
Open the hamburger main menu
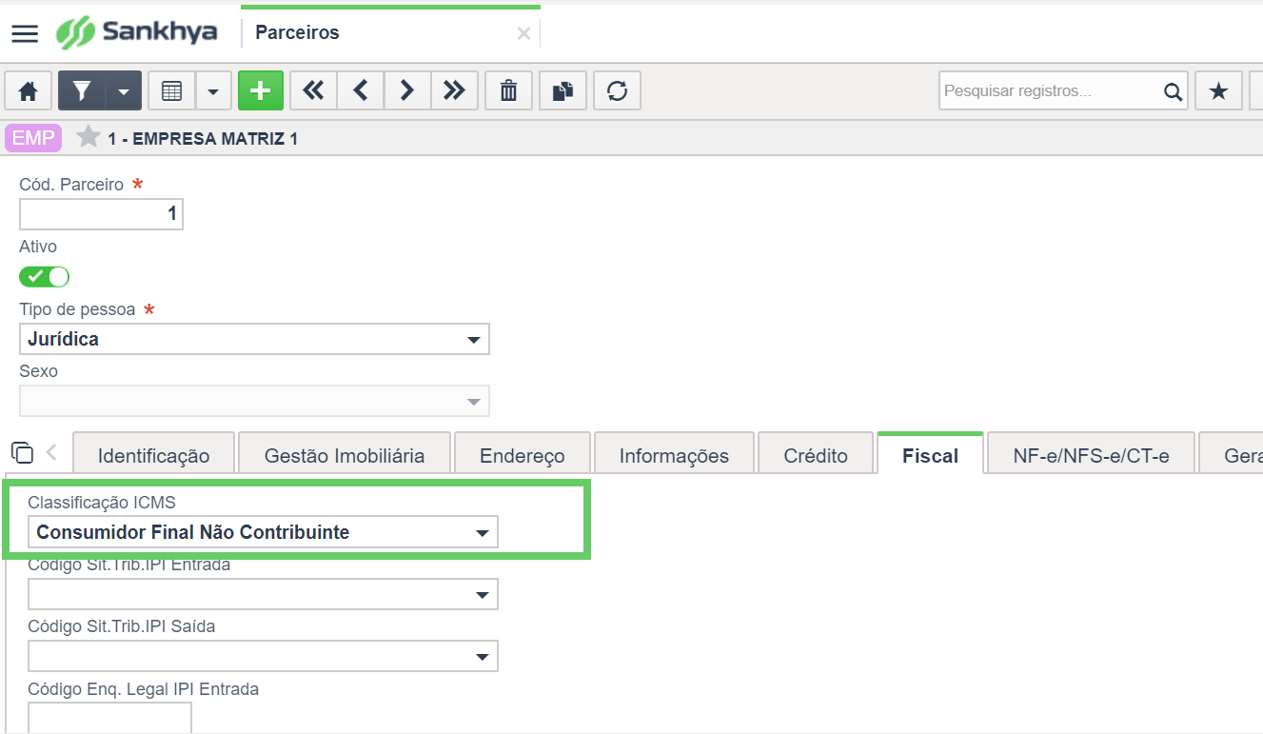click(x=25, y=33)
